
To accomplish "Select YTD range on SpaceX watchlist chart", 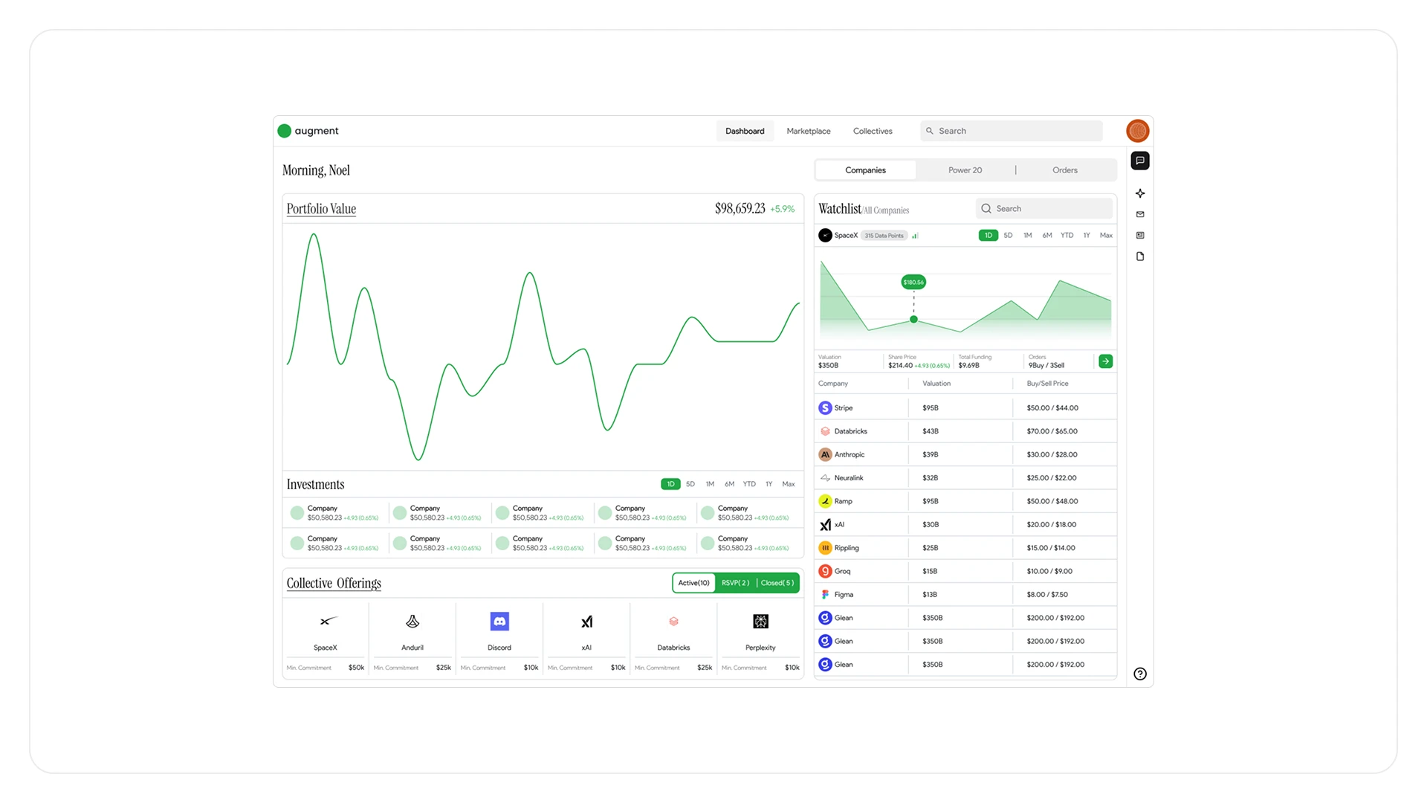I will coord(1067,236).
